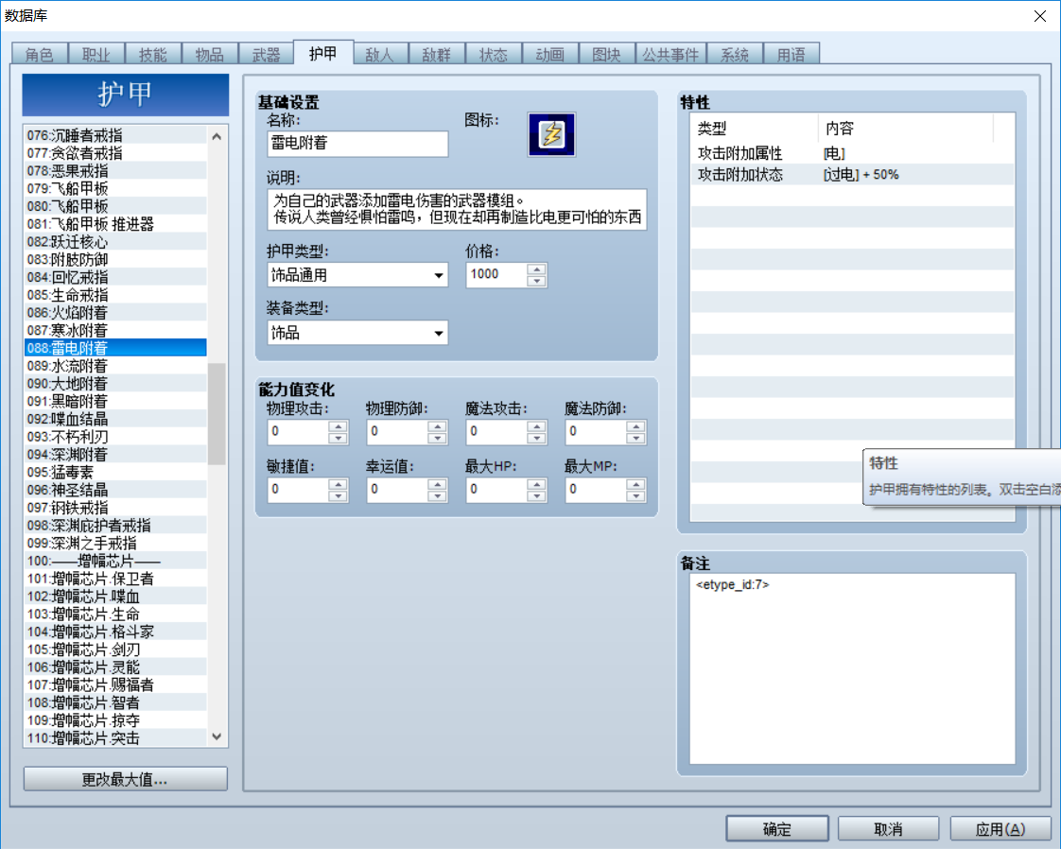Click the 确定 button
The height and width of the screenshot is (849, 1061).
click(x=776, y=829)
